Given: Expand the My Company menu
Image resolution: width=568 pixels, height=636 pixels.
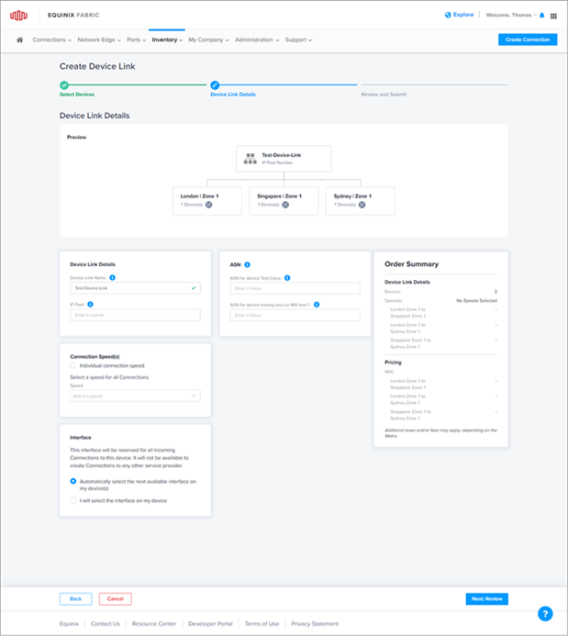Looking at the screenshot, I should pos(208,39).
